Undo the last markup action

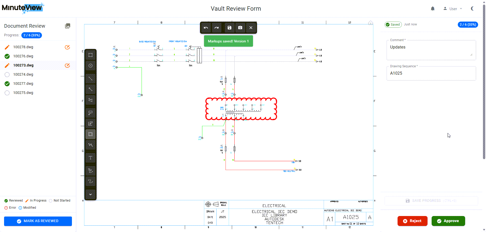click(x=206, y=28)
